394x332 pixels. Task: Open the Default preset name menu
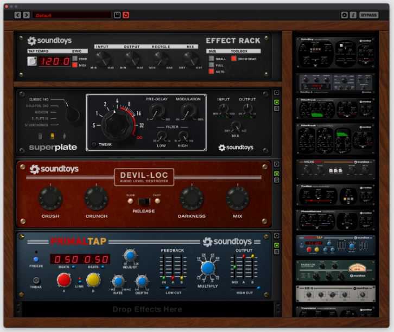click(72, 15)
